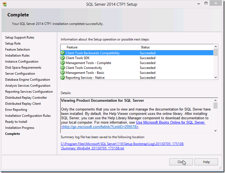Open the Use Microsoft Books Online link
The width and height of the screenshot is (225, 173).
171,122
